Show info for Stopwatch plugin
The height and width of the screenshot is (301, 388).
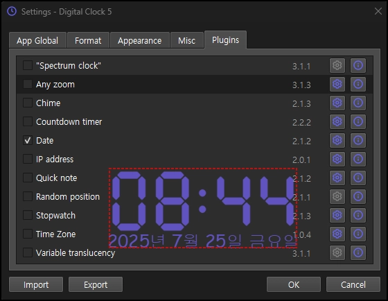[358, 215]
